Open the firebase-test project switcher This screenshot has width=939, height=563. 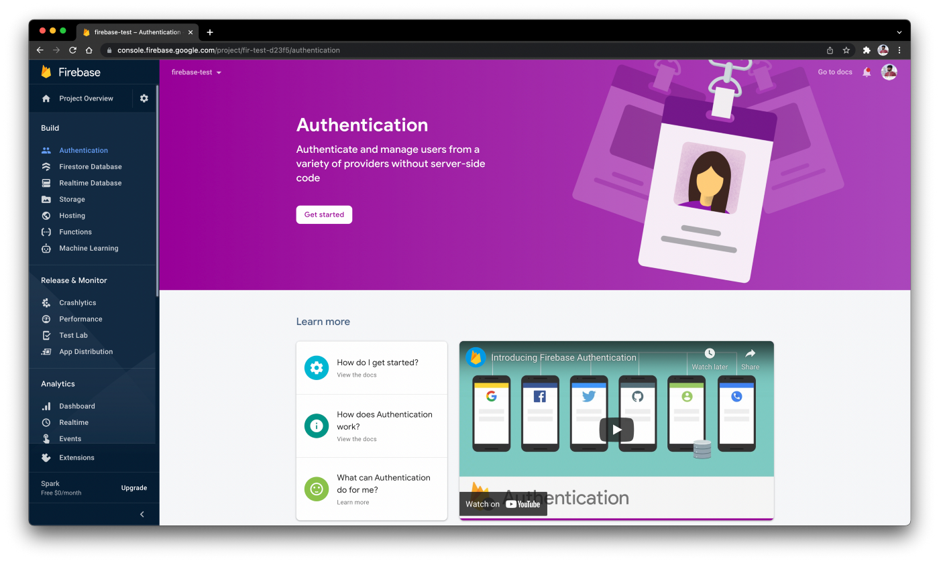tap(197, 72)
